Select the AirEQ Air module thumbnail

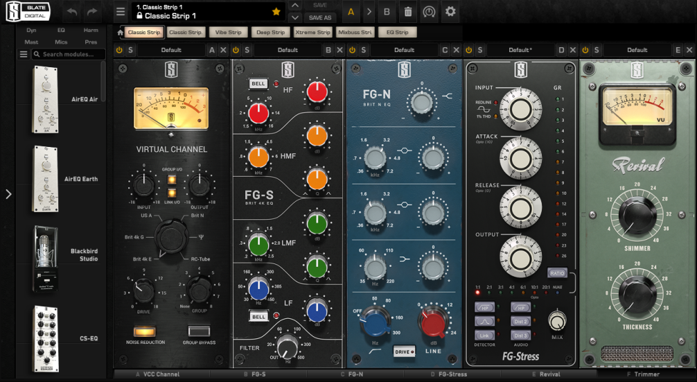point(45,99)
